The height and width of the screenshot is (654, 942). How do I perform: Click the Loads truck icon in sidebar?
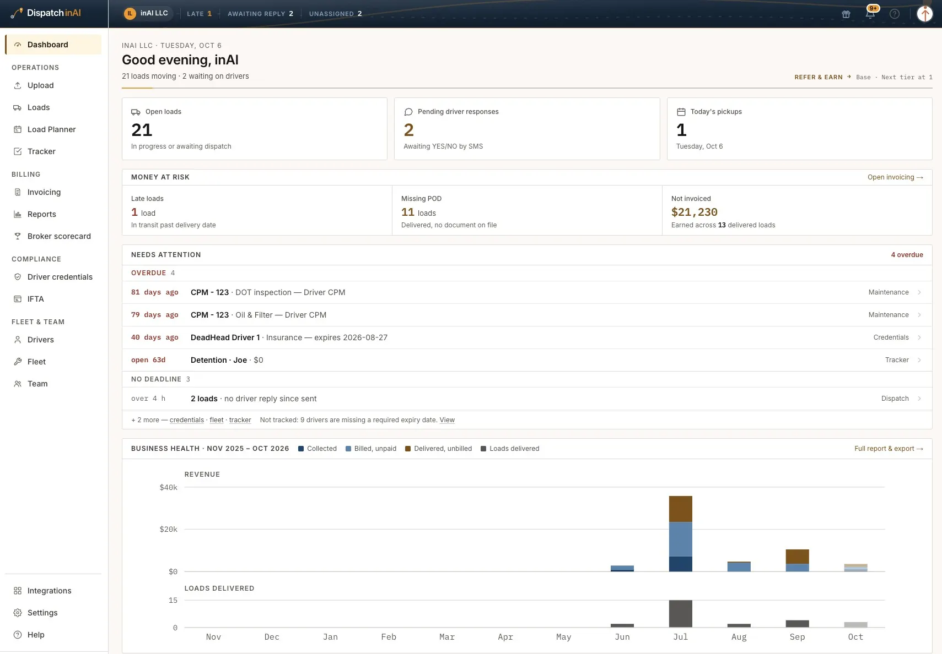tap(18, 107)
